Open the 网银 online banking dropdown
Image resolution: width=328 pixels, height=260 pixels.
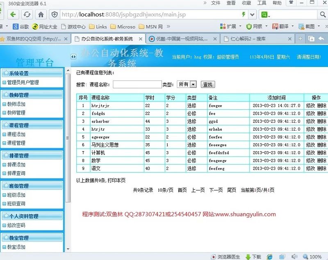(257, 26)
